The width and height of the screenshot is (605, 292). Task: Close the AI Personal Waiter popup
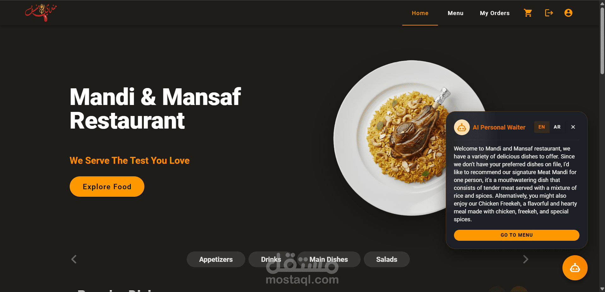click(x=573, y=127)
